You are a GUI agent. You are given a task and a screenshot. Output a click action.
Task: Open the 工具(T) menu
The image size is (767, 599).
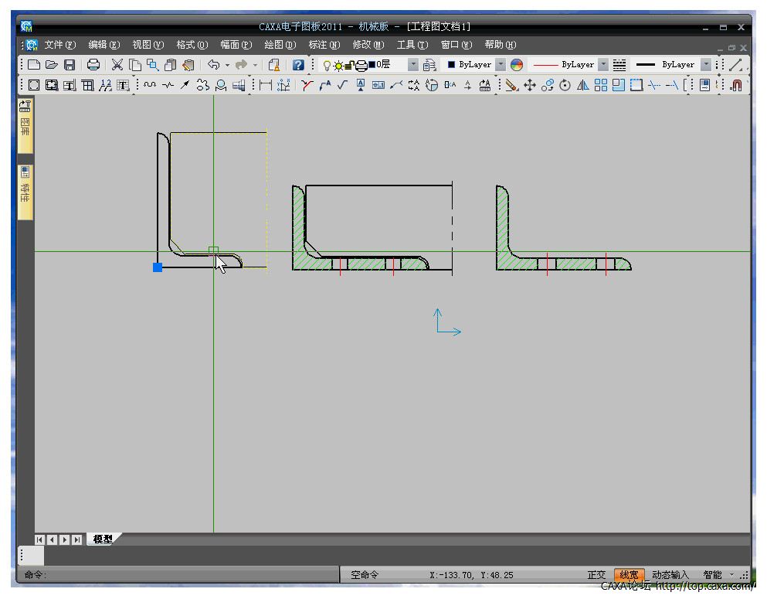point(412,45)
